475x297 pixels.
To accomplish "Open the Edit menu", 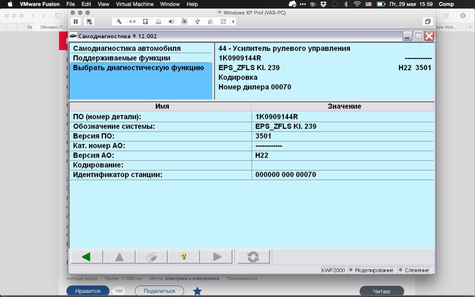I will 86,4.
